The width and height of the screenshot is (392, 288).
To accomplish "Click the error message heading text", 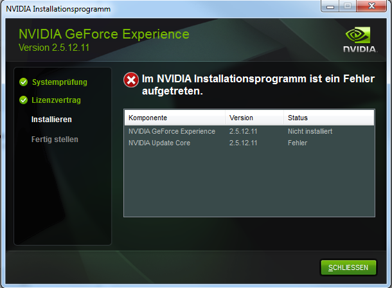I will (258, 85).
